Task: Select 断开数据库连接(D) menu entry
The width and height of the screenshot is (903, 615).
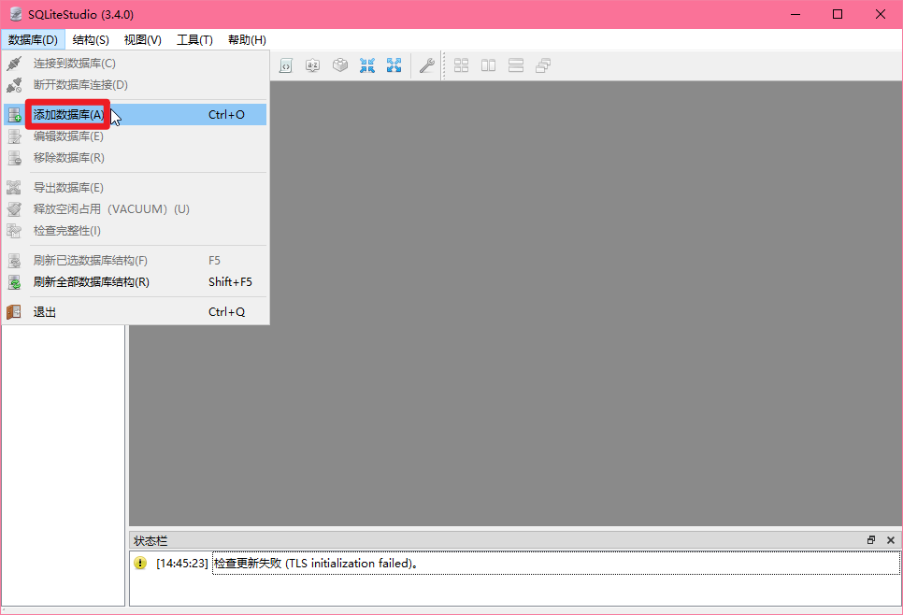Action: tap(135, 85)
